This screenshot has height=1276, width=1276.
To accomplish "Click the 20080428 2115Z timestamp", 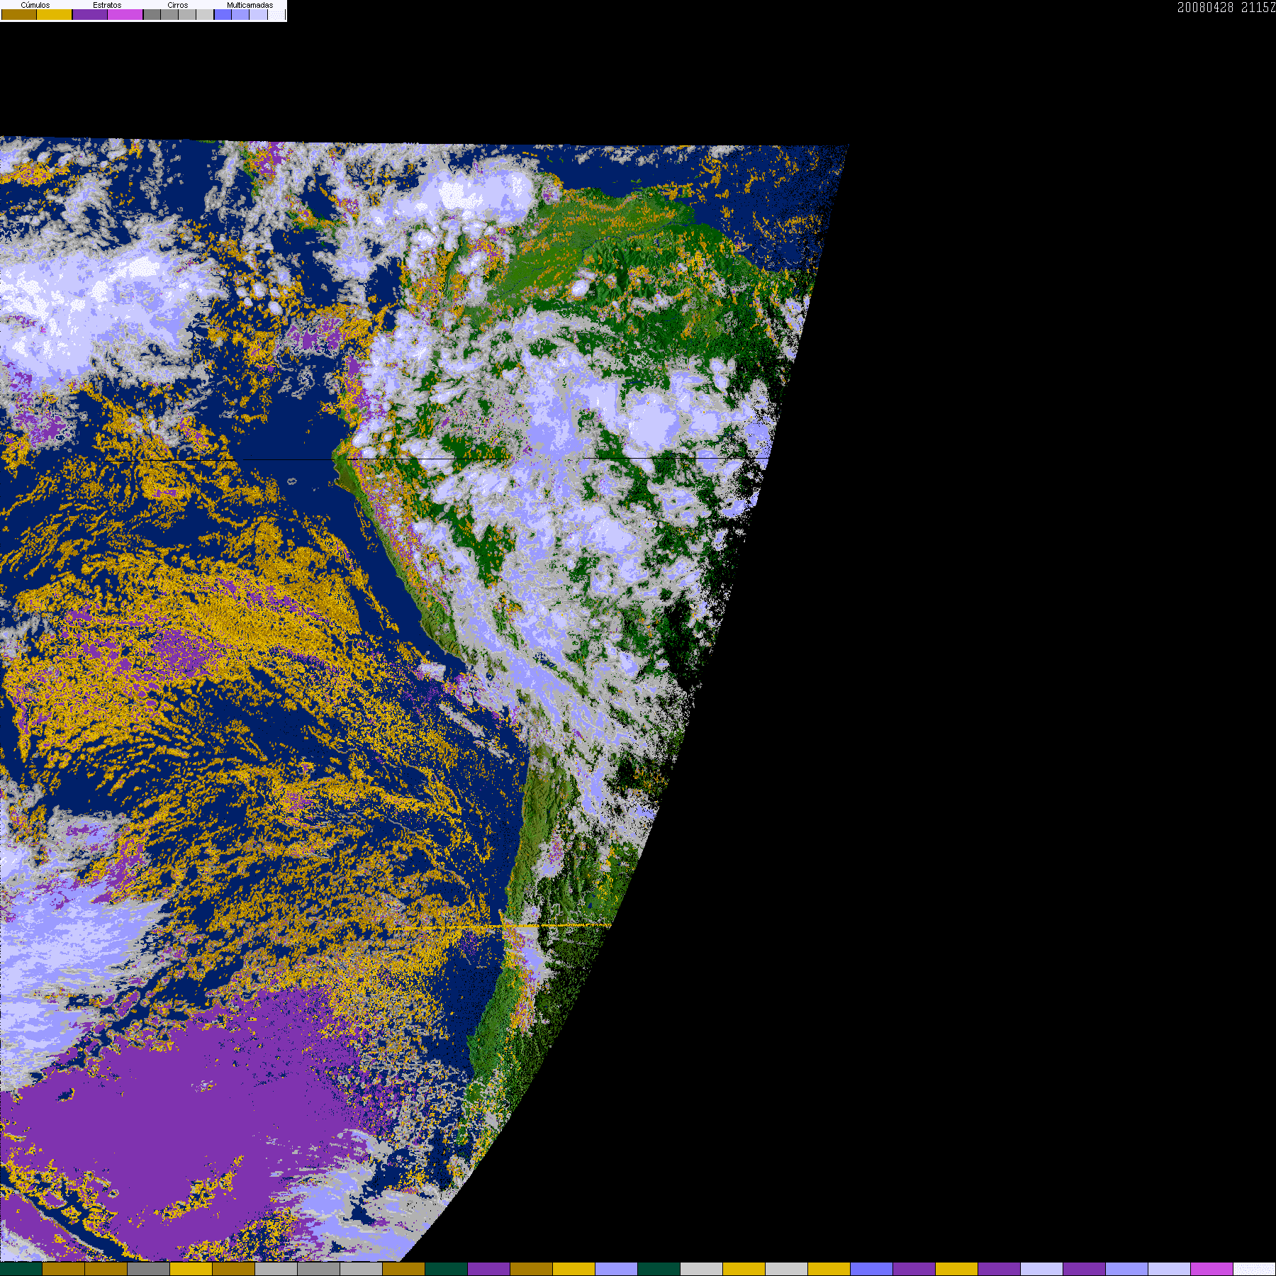I will [1226, 7].
